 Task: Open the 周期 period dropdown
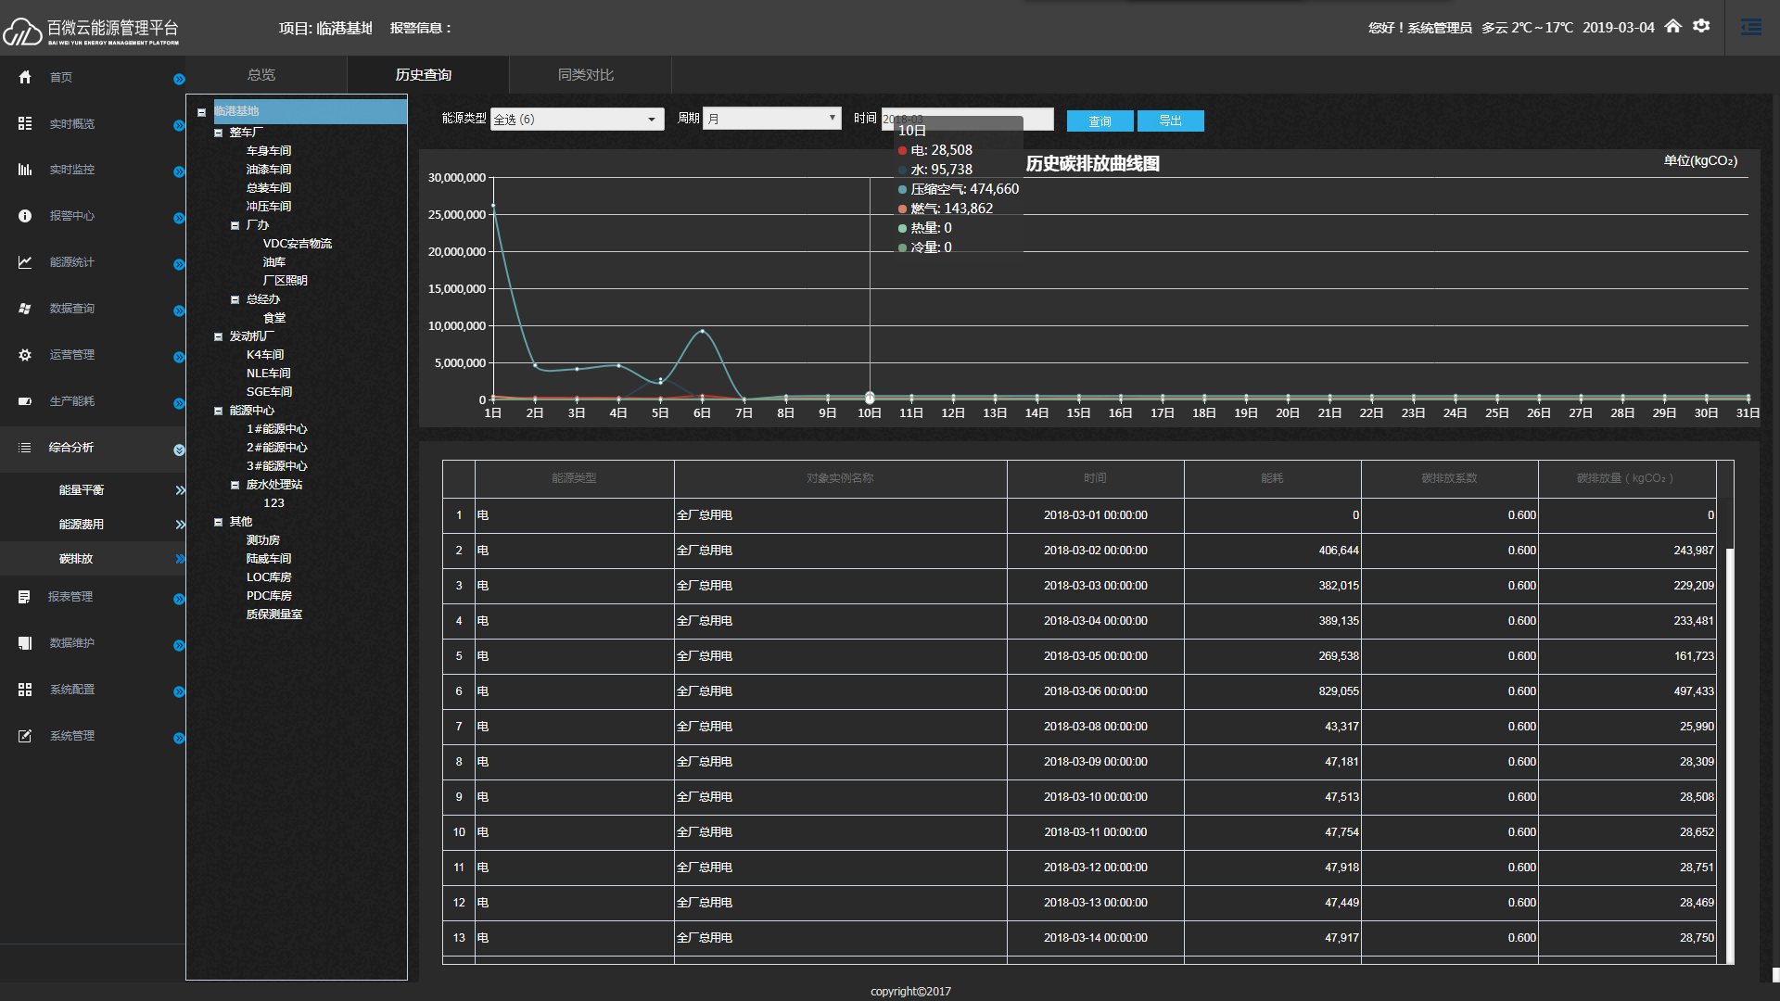771,118
